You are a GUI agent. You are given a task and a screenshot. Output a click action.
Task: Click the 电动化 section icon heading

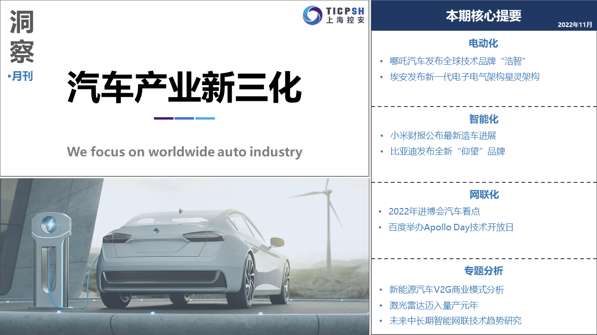[484, 43]
